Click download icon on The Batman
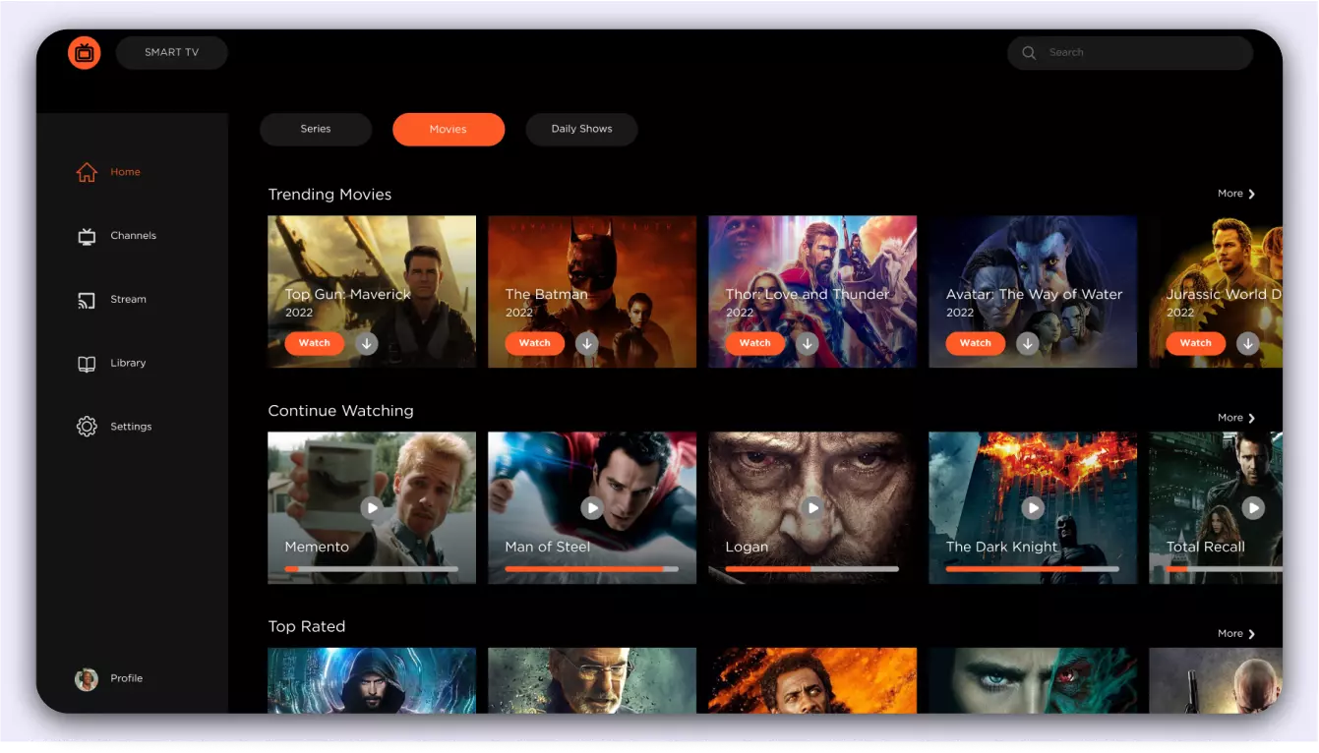Image resolution: width=1319 pixels, height=753 pixels. pyautogui.click(x=587, y=343)
